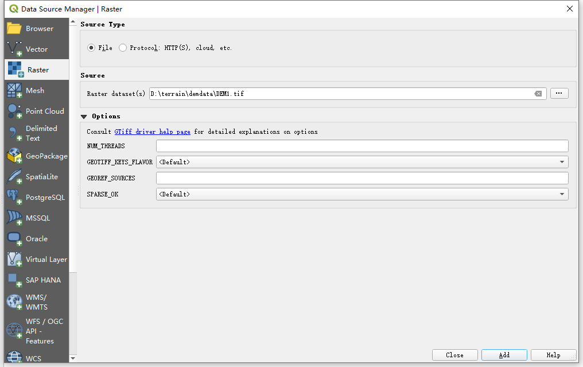Image resolution: width=583 pixels, height=367 pixels.
Task: Choose the Point Cloud source icon
Action: (14, 111)
